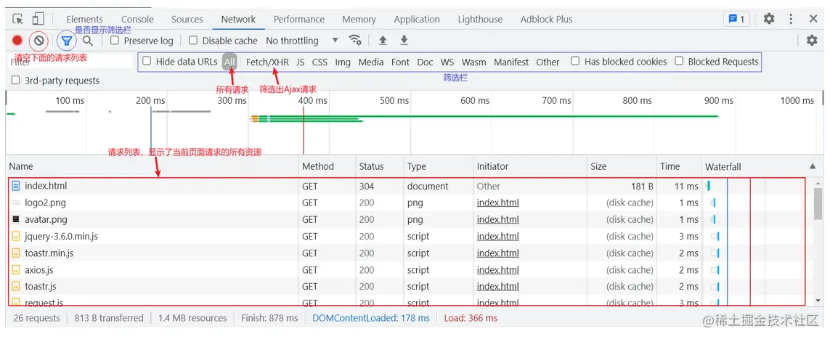Open DevTools settings gear
The image size is (830, 339).
768,19
